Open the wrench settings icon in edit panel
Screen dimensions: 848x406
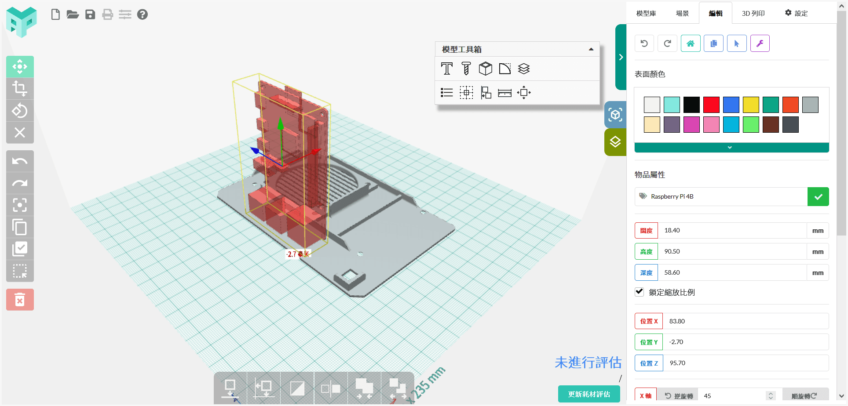760,43
